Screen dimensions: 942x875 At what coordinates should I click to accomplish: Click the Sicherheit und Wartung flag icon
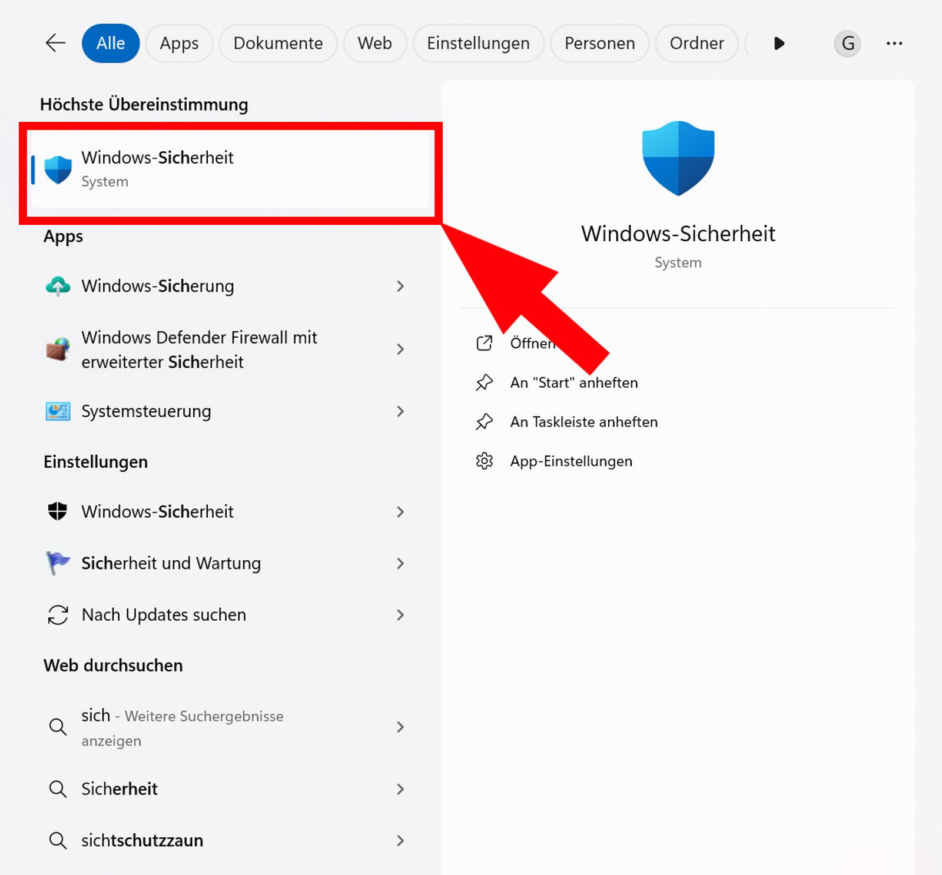58,563
